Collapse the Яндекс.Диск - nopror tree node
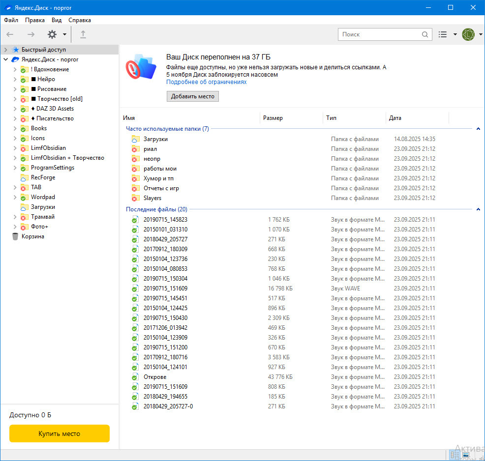The height and width of the screenshot is (461, 485). point(5,59)
